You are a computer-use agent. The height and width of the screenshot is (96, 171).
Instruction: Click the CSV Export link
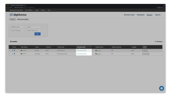pos(159,42)
